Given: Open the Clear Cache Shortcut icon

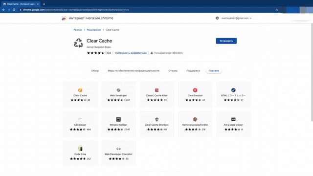Looking at the screenshot, I should (x=156, y=119).
